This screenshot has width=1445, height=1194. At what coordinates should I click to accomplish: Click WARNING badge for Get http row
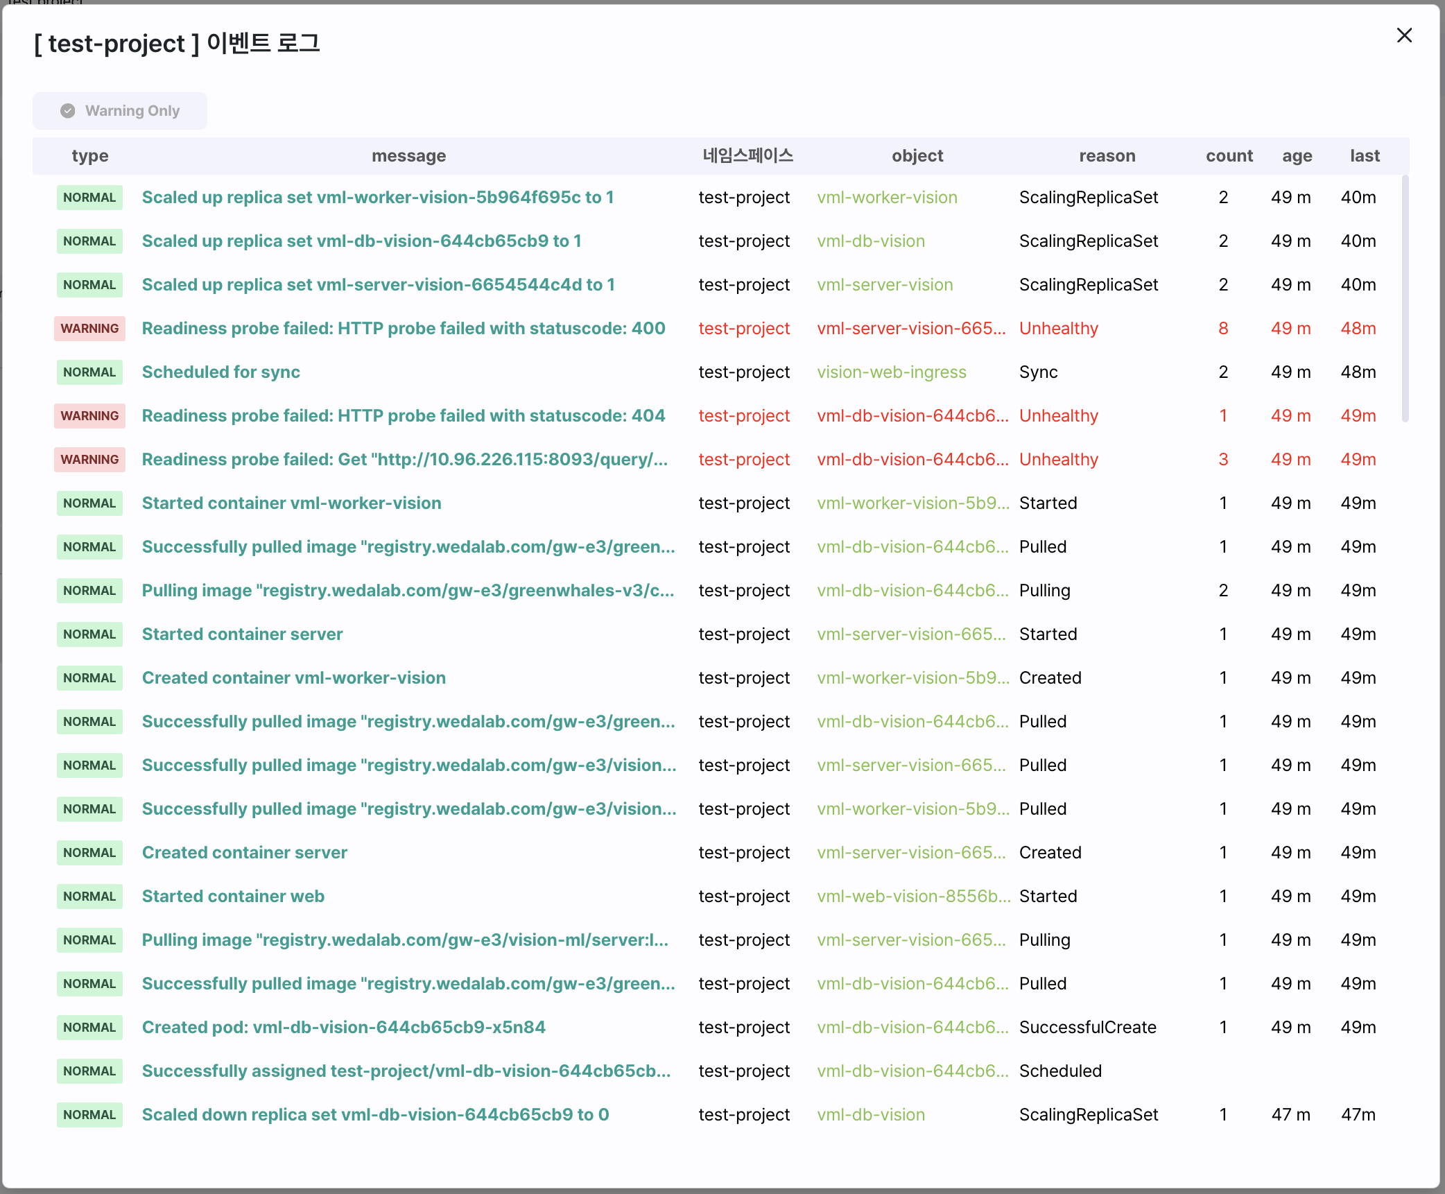pyautogui.click(x=89, y=460)
